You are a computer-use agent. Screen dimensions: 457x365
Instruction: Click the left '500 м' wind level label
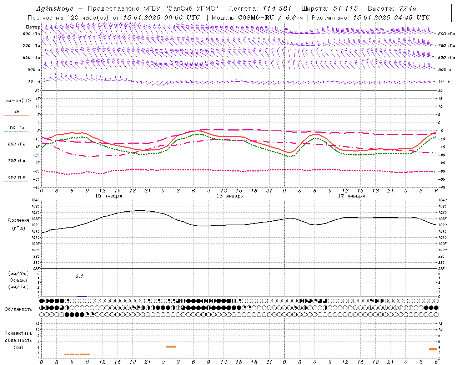tap(34, 70)
